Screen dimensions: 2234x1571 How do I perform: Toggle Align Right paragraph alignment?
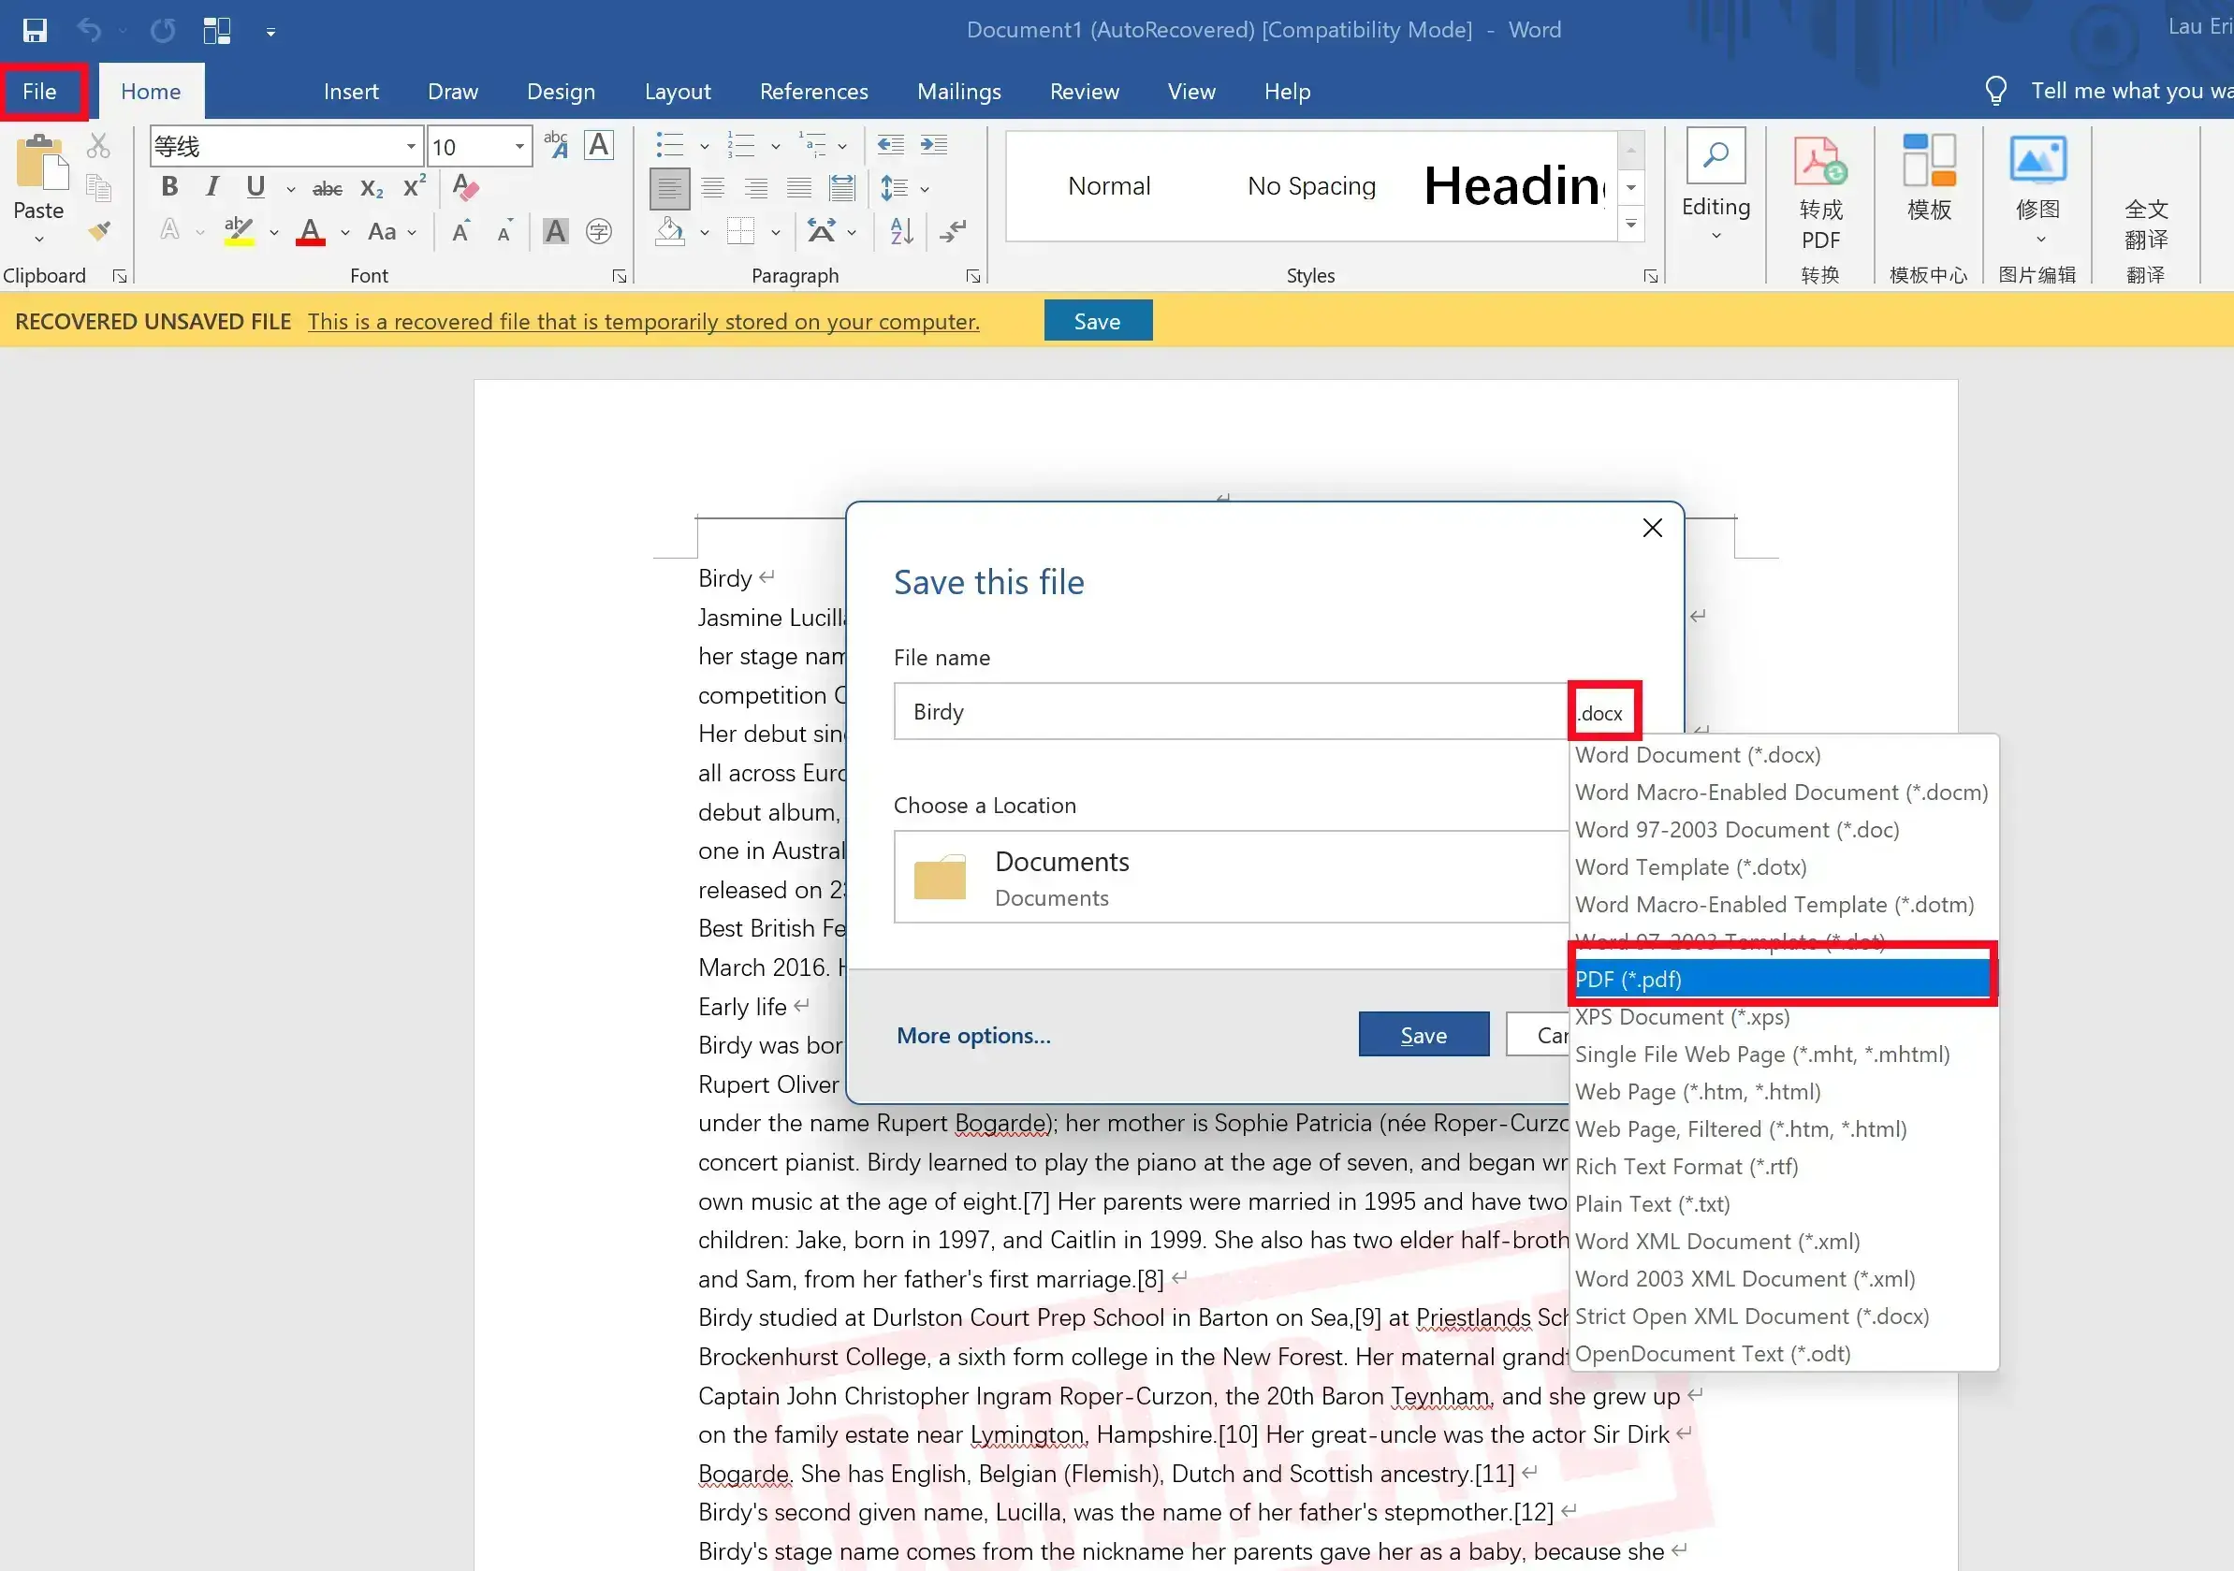(756, 188)
